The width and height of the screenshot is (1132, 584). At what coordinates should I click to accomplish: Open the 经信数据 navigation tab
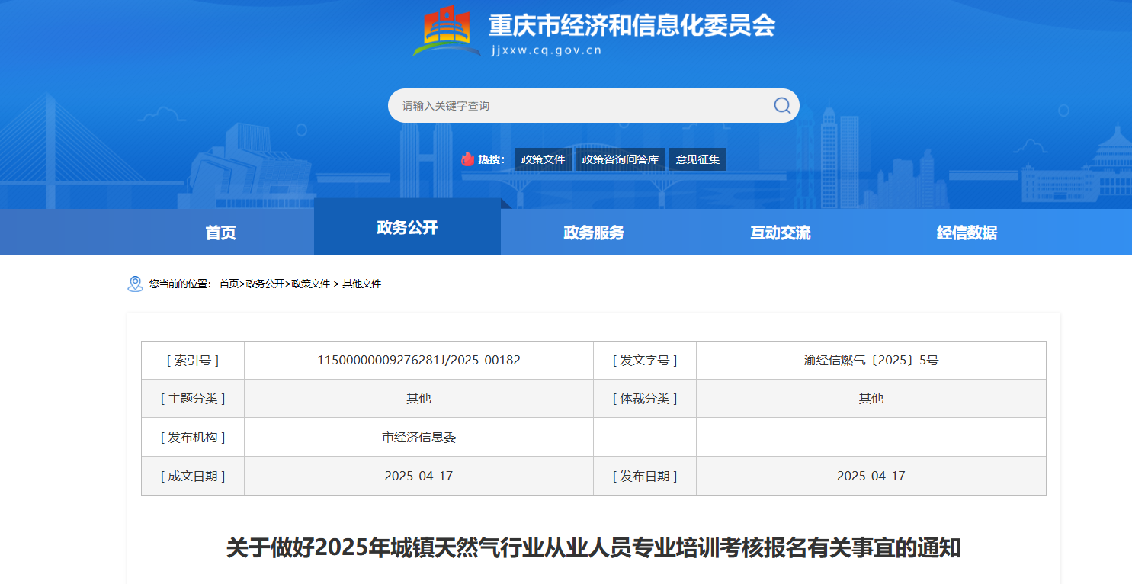coord(967,233)
